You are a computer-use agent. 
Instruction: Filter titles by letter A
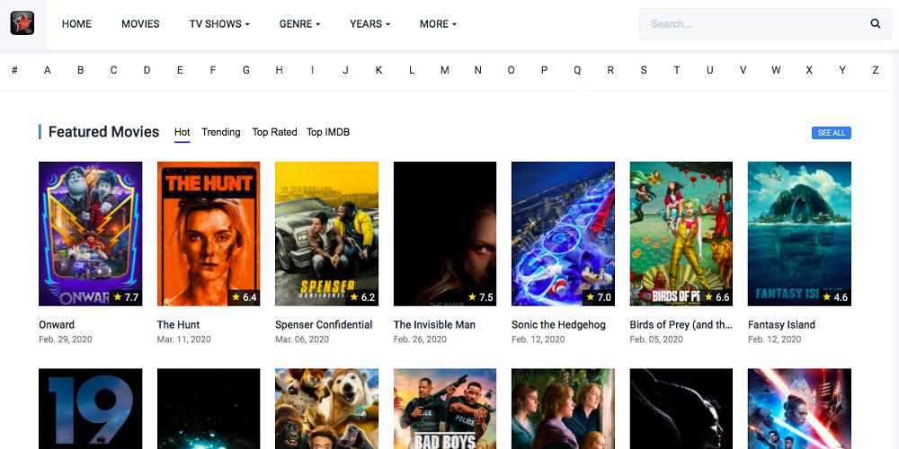click(48, 70)
